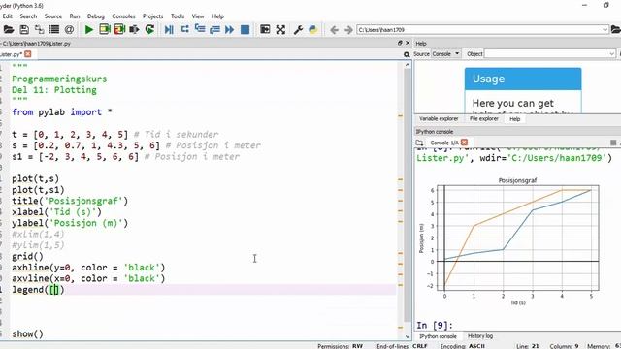Image resolution: width=621 pixels, height=349 pixels.
Task: Click the 'from pylab import *' line
Action: click(62, 112)
